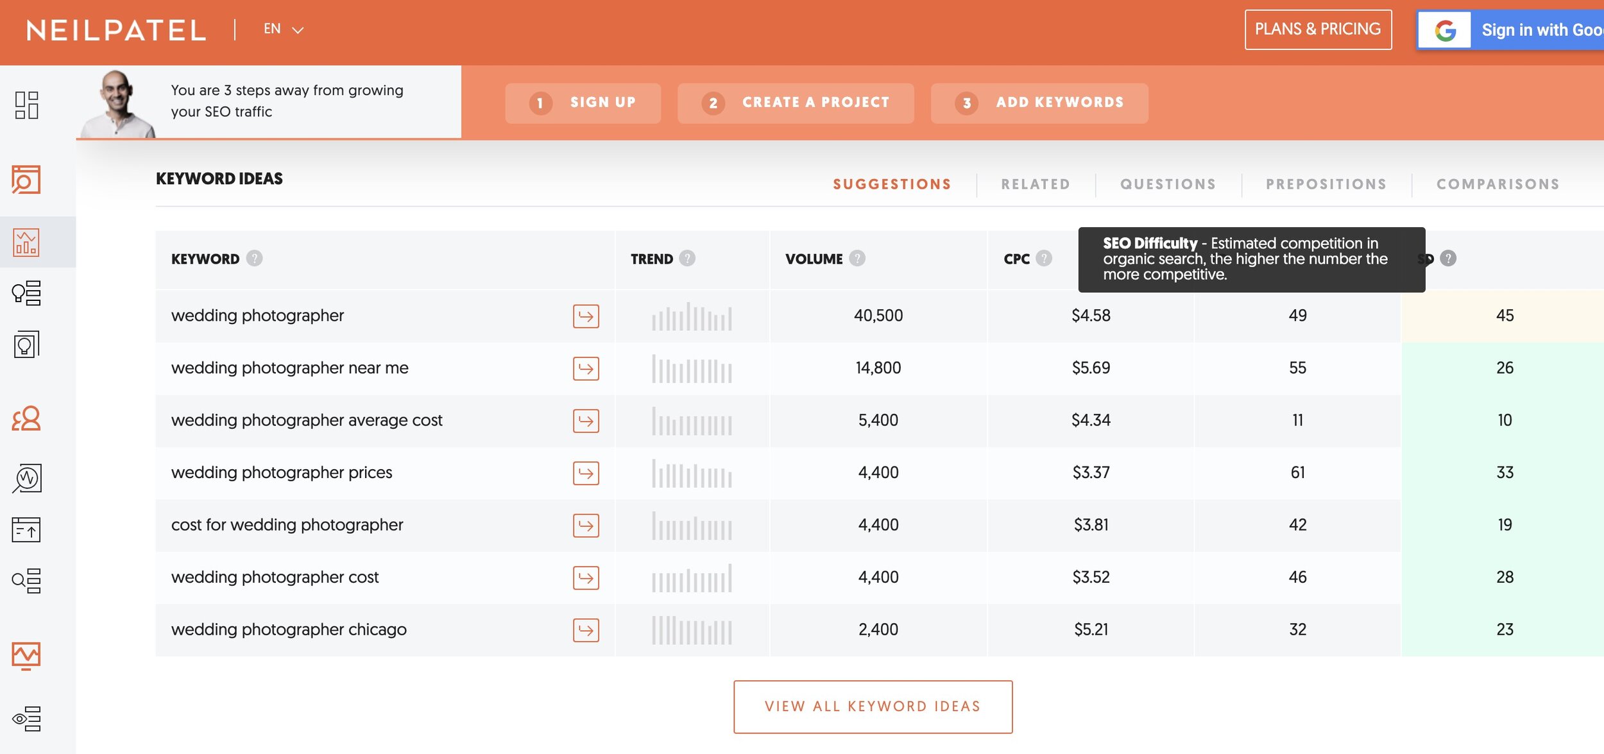1604x754 pixels.
Task: Expand the EN language dropdown
Action: point(272,29)
